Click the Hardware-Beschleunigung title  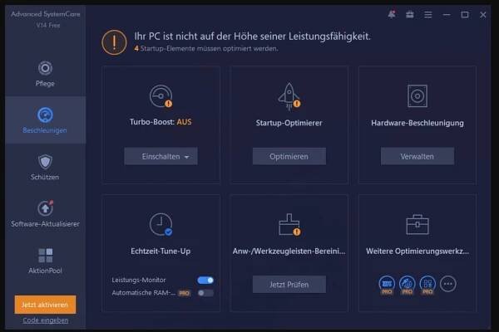417,123
